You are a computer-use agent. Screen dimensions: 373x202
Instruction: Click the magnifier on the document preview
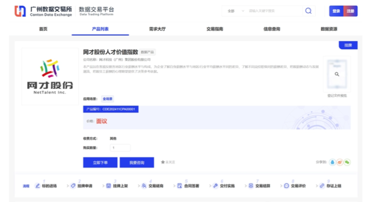[337, 74]
